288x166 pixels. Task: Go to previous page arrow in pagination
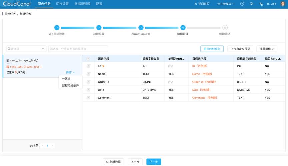click(43, 146)
